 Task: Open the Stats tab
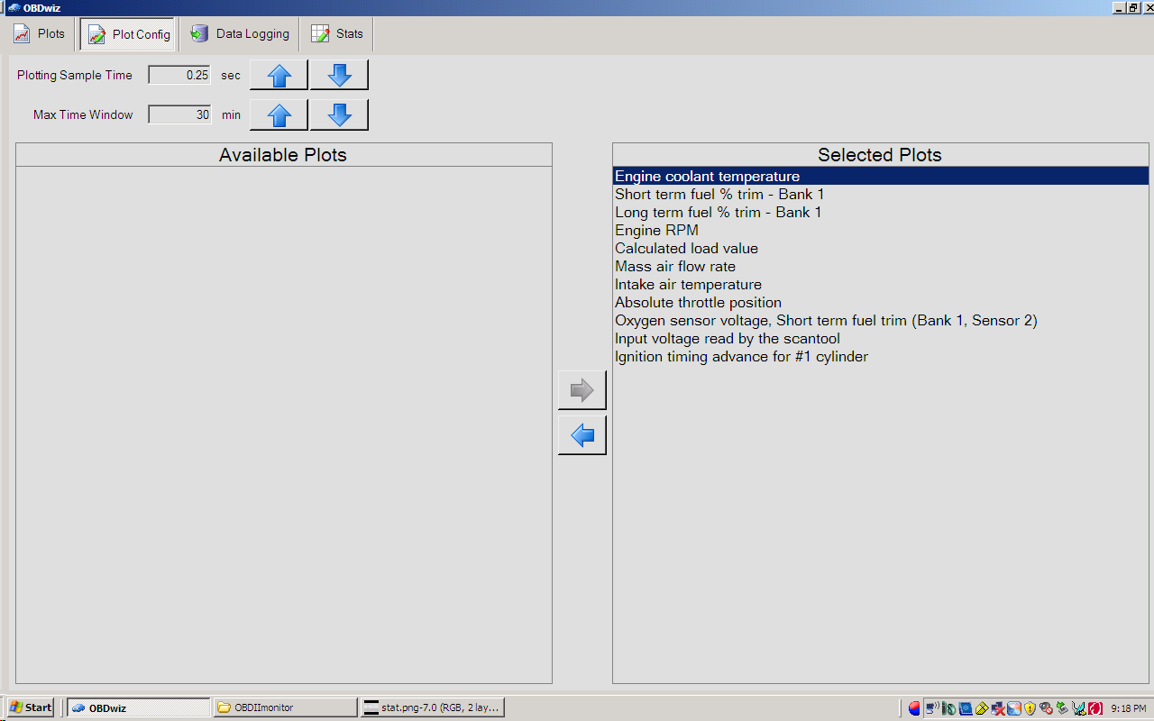[x=337, y=34]
